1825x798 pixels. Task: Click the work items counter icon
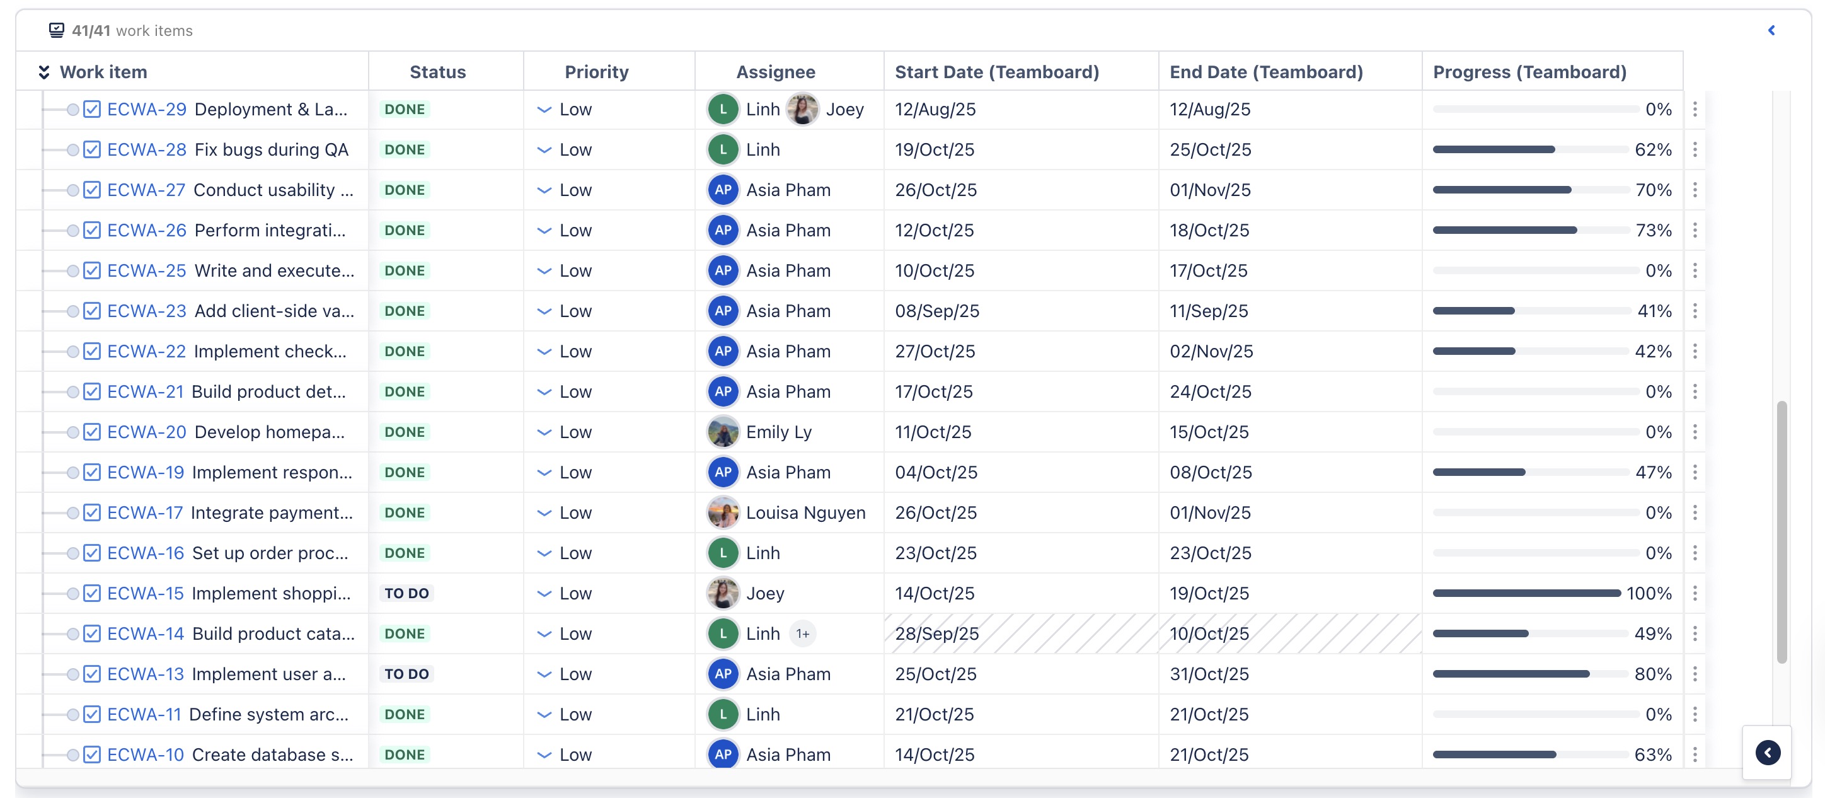(x=56, y=30)
